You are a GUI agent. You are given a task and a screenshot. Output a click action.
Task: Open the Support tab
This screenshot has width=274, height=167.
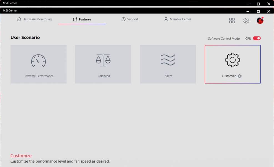tap(130, 19)
